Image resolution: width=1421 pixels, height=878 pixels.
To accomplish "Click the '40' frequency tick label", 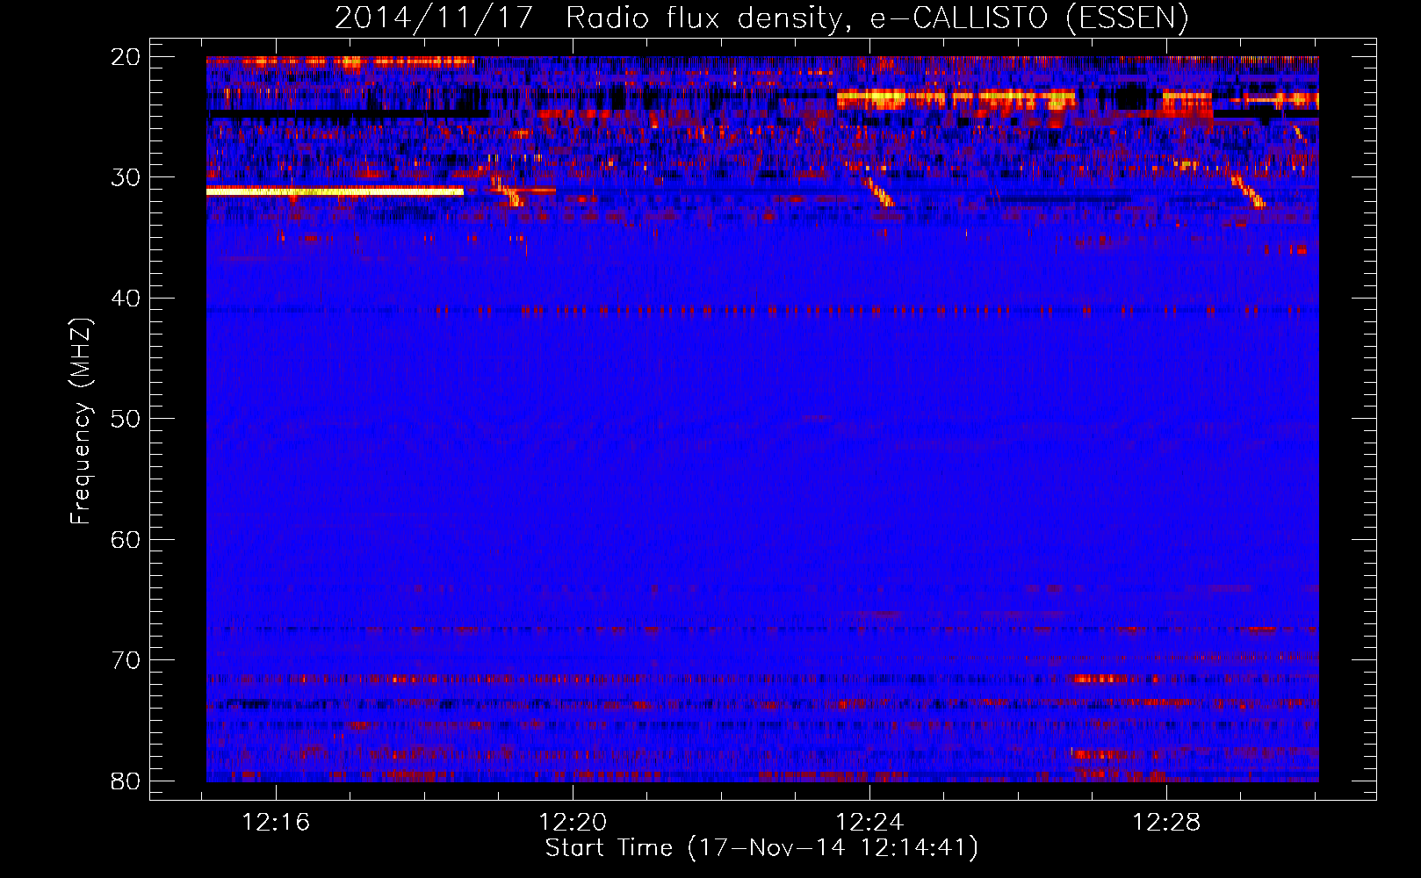I will [x=126, y=299].
